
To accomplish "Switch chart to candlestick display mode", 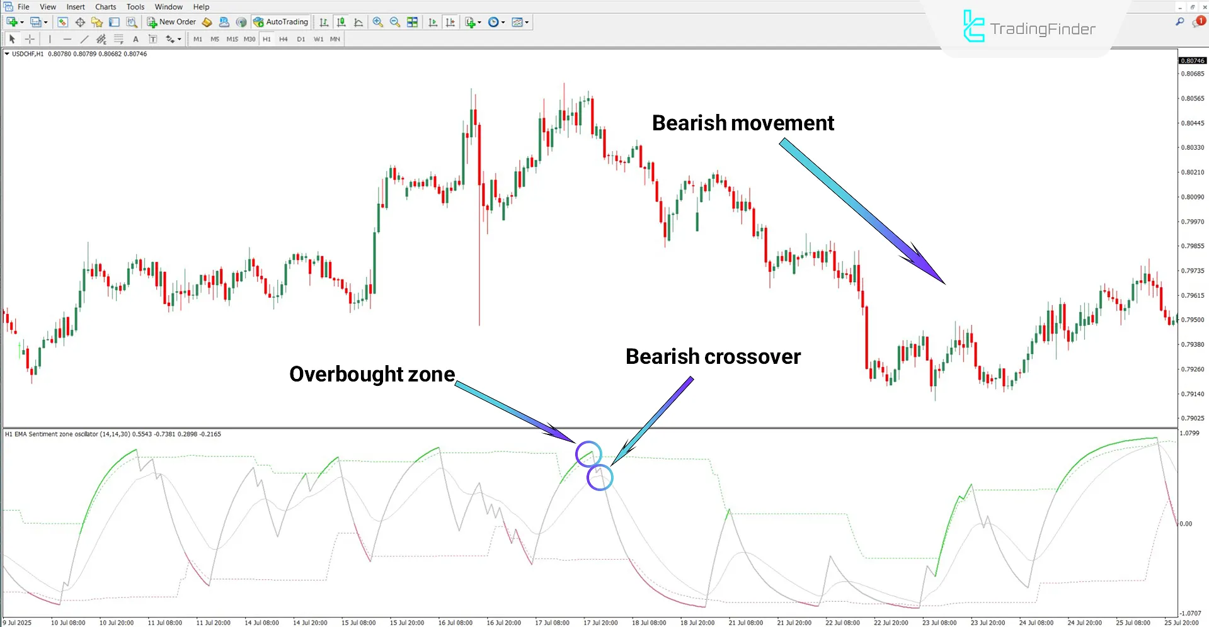I will [341, 22].
